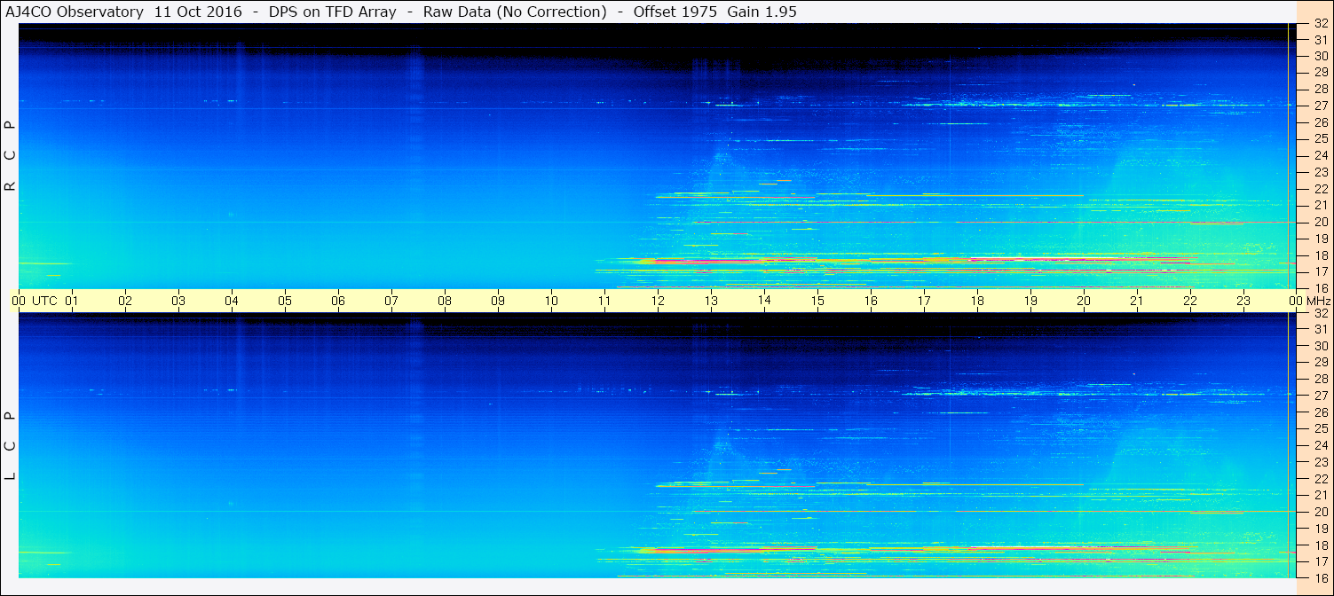
Task: Click the 20 MHz label of the LCP panel
Action: [x=1321, y=512]
